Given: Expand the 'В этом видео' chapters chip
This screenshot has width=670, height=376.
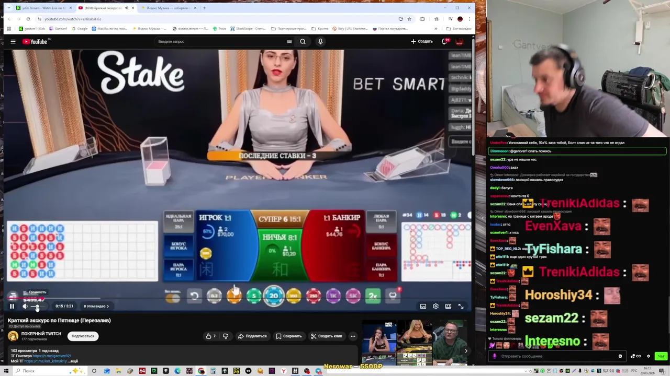Looking at the screenshot, I should pyautogui.click(x=96, y=306).
